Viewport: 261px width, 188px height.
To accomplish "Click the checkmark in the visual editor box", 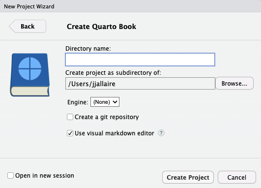I will click(x=70, y=133).
